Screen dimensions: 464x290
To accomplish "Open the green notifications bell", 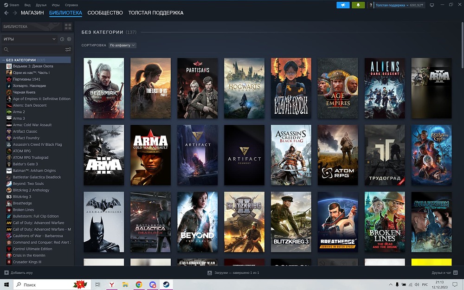I will 358,5.
